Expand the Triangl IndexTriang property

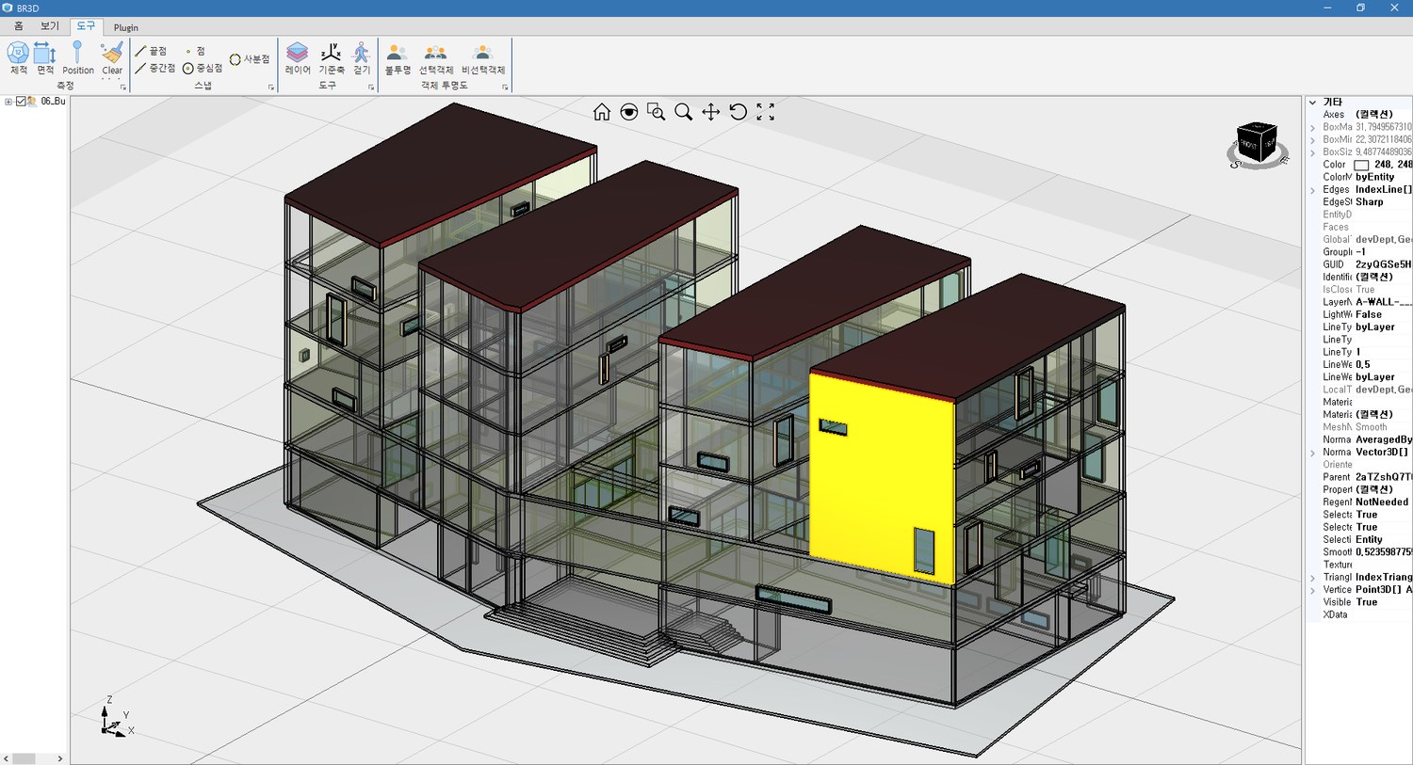tap(1312, 578)
